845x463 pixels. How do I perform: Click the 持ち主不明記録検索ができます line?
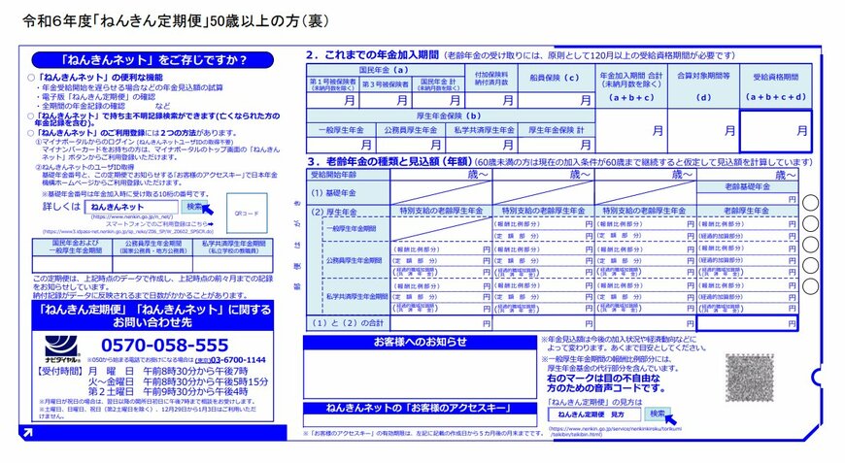157,119
